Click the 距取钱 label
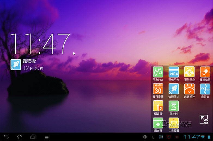 point(29,61)
